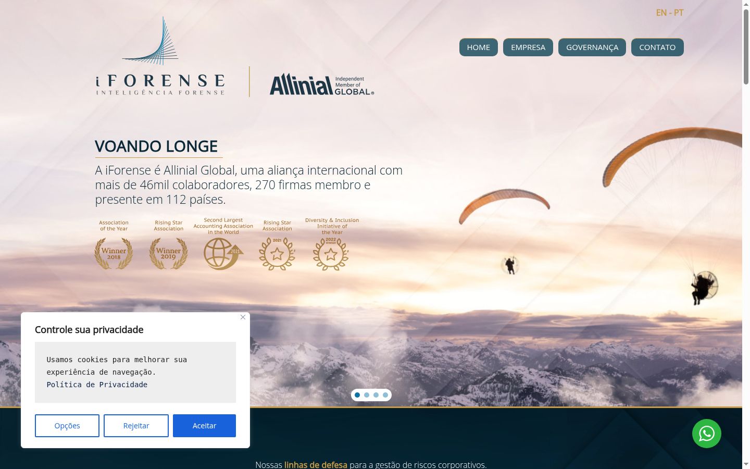
Task: Open the CONTATO menu item
Action: pyautogui.click(x=657, y=47)
